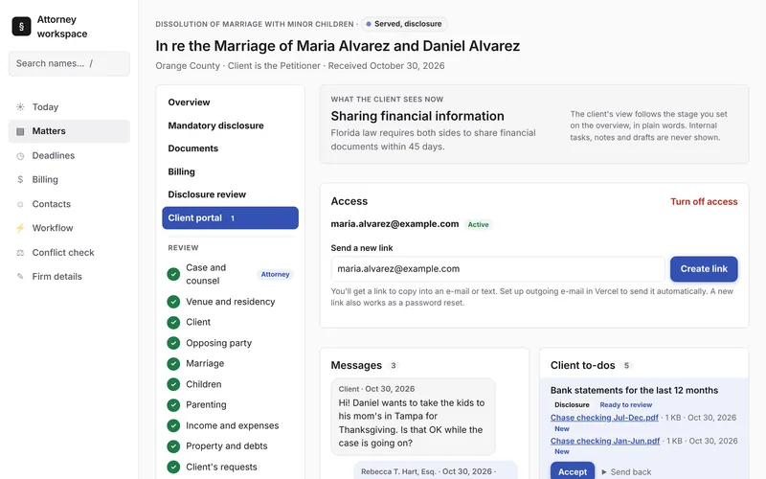The image size is (766, 479).
Task: Open the Opposing party review item
Action: 230,343
